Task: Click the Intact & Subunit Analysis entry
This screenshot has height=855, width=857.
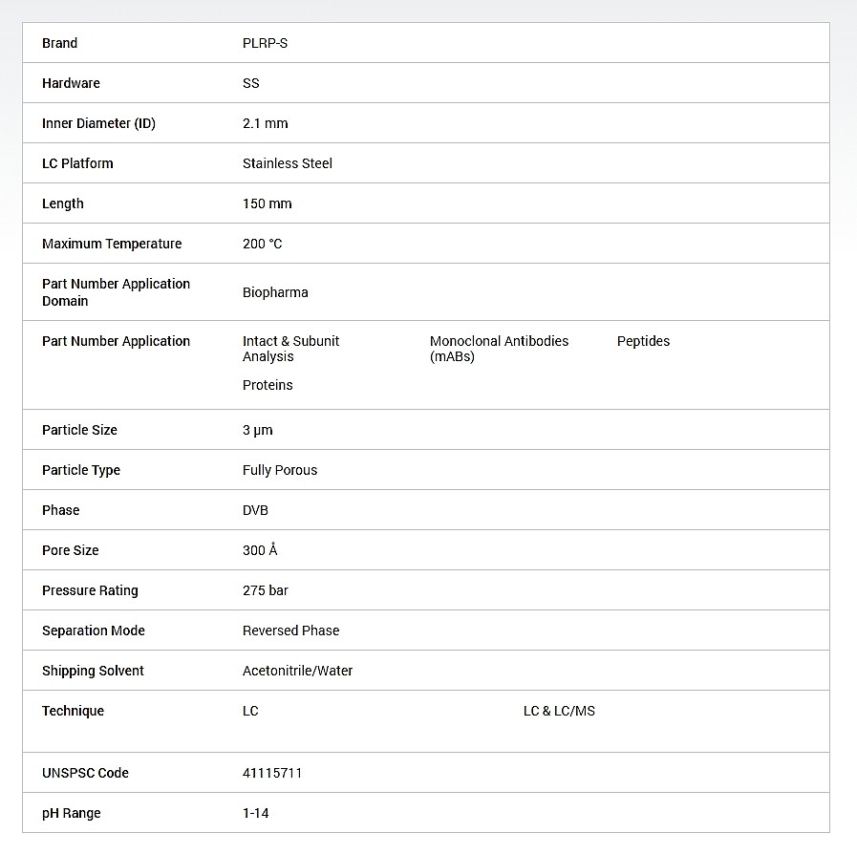Action: (290, 349)
